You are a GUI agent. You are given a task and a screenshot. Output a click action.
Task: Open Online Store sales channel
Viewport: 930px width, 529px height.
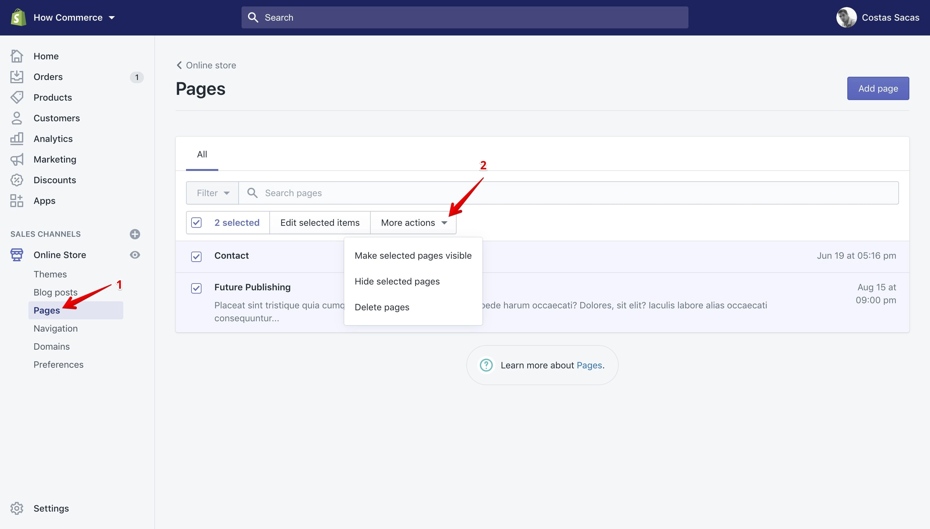(x=60, y=255)
